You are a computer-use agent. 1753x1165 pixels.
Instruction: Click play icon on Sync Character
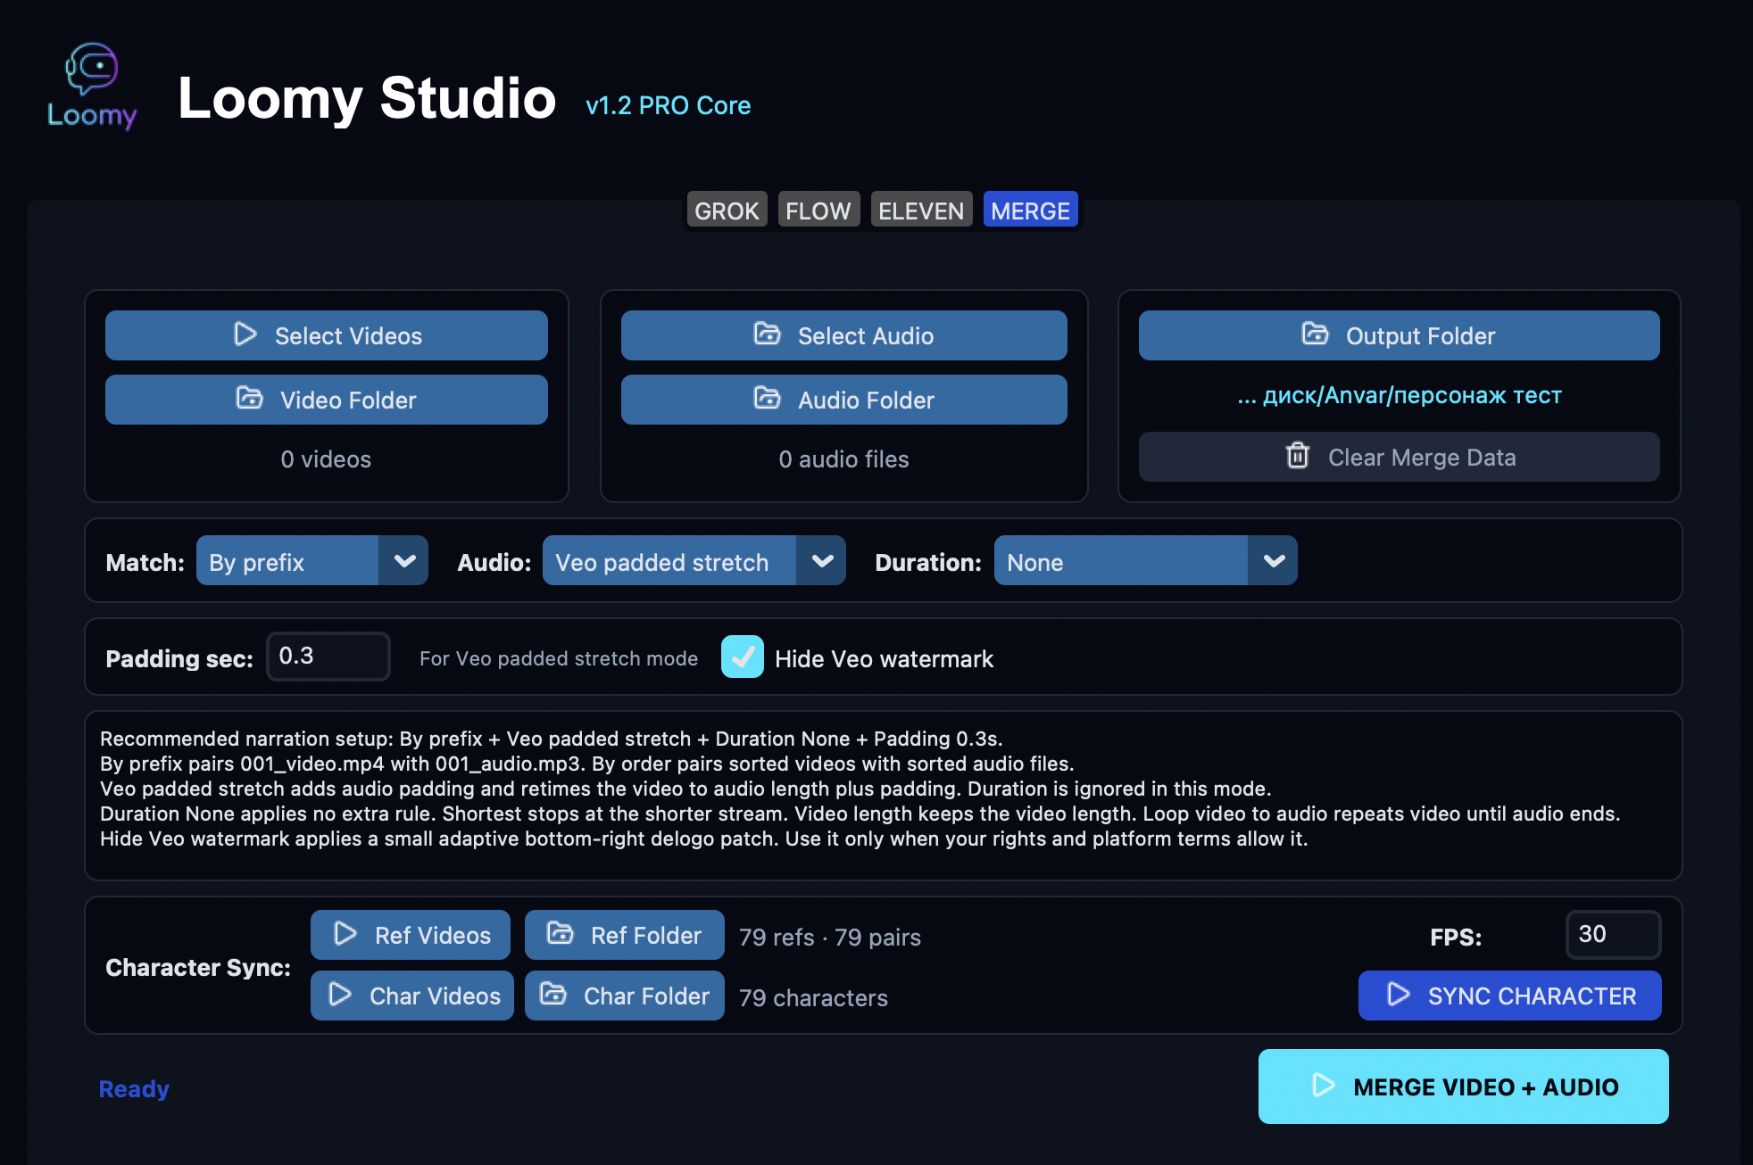1399,995
